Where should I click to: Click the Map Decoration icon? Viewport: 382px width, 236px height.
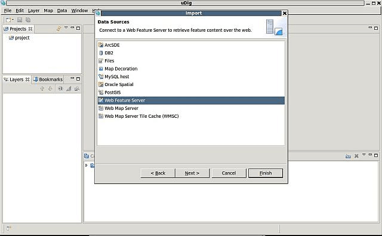point(101,69)
